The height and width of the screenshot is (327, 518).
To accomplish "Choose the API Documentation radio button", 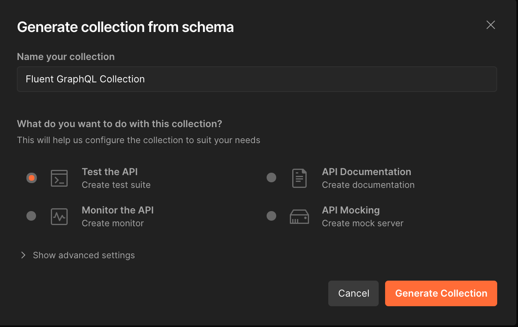I will click(271, 178).
